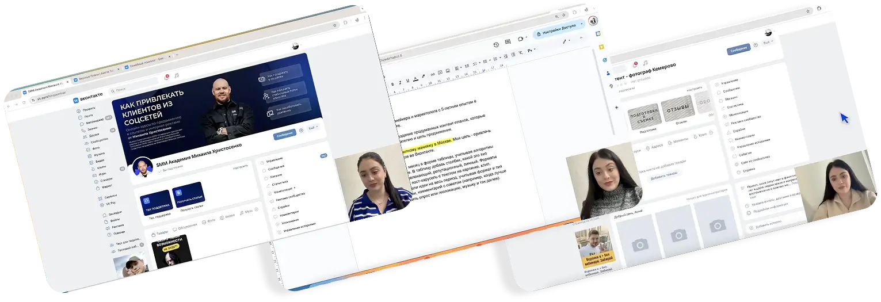This screenshot has width=881, height=302.
Task: Open notifications bell in photographer's VK window
Action: coord(635,64)
